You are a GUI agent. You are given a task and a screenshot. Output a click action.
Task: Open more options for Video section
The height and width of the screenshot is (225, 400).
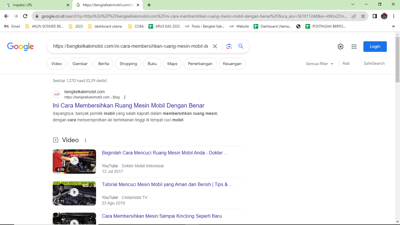point(86,140)
